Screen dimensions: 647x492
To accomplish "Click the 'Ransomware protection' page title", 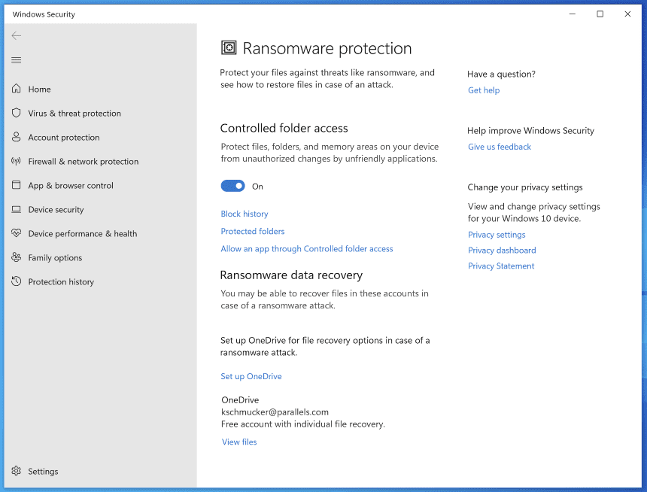I will 327,48.
